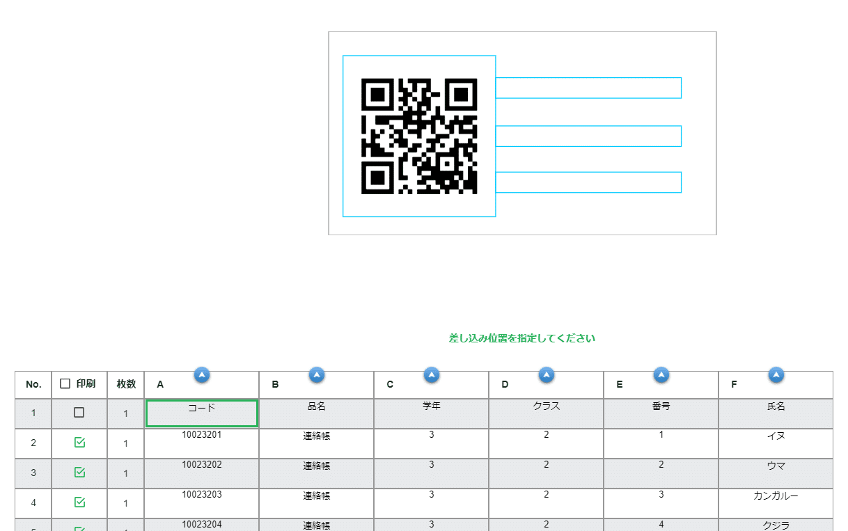Click the 学年 cell in row 1
The width and height of the screenshot is (848, 531).
click(432, 413)
